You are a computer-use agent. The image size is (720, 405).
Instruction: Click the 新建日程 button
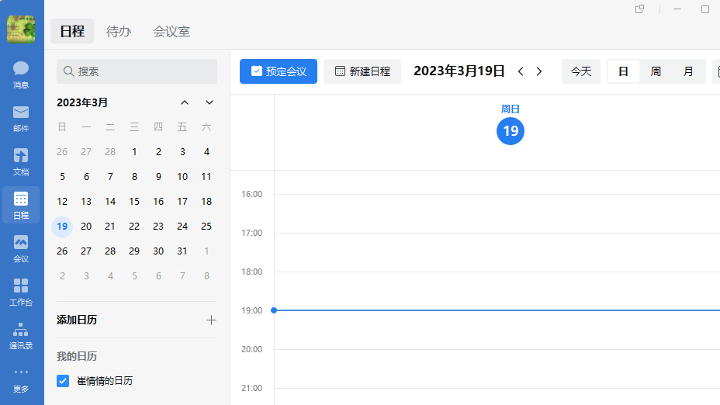362,71
